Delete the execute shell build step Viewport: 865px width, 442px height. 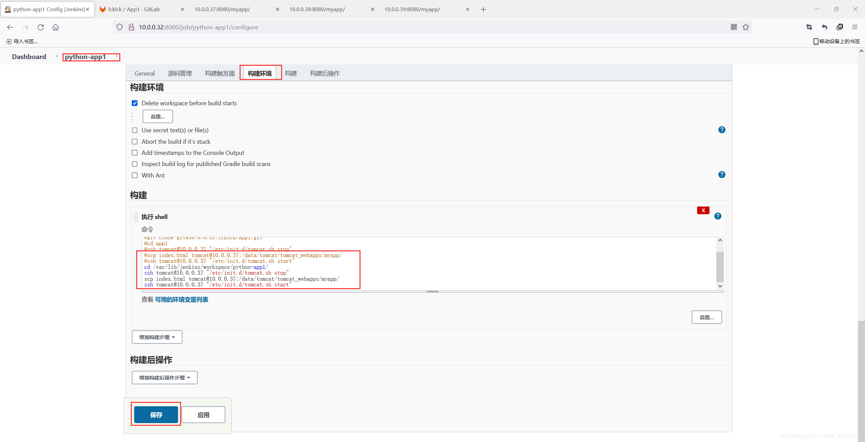click(x=703, y=210)
